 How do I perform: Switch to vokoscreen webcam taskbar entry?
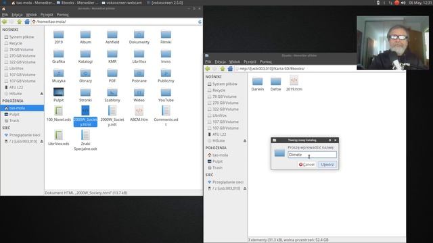point(122,3)
